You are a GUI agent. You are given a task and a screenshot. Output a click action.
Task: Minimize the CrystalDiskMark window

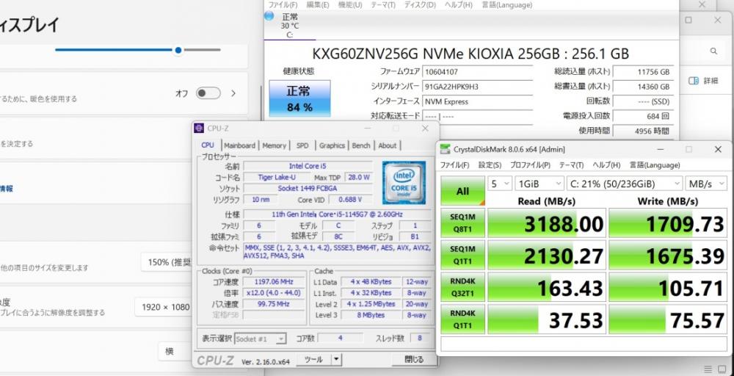pos(661,149)
